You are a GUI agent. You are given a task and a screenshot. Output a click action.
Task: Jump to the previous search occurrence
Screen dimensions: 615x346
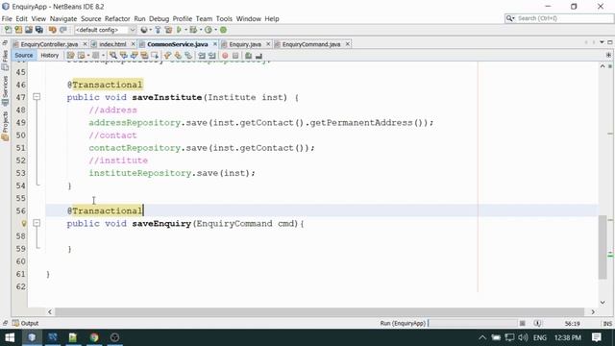(124, 56)
